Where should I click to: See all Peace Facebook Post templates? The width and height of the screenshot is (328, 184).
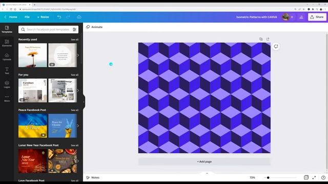(x=75, y=110)
